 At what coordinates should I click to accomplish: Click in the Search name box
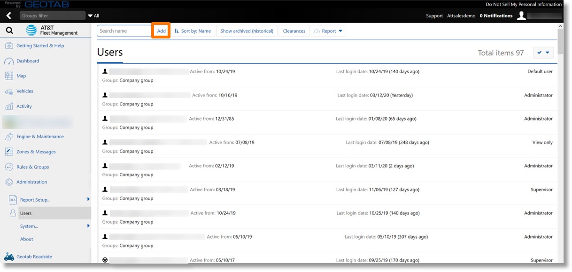124,31
